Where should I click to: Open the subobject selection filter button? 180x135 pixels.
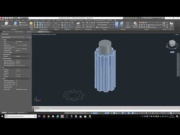pyautogui.click(x=121, y=24)
